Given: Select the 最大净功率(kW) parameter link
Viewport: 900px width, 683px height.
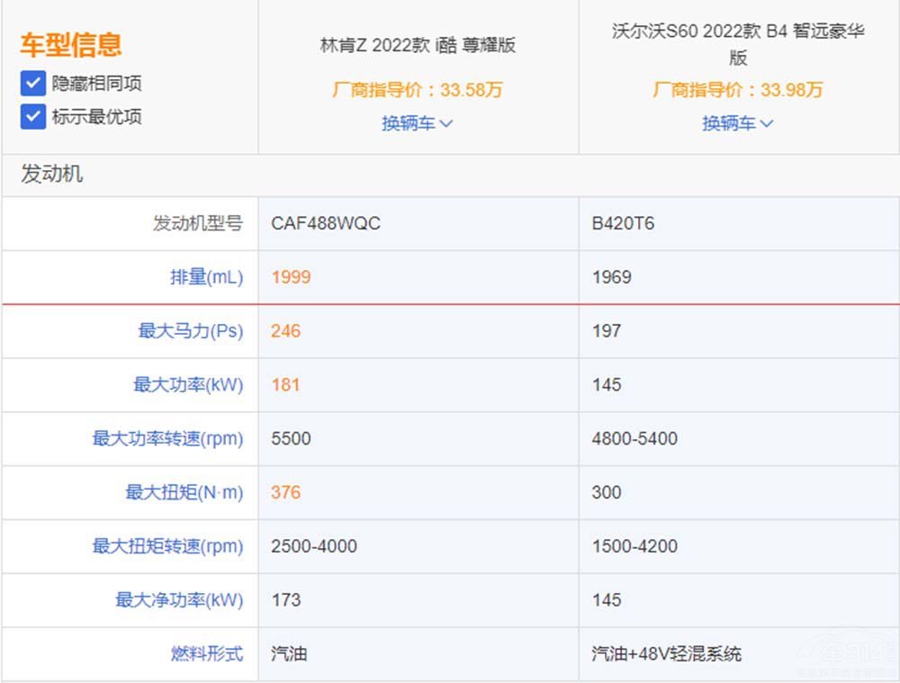Looking at the screenshot, I should pyautogui.click(x=179, y=600).
